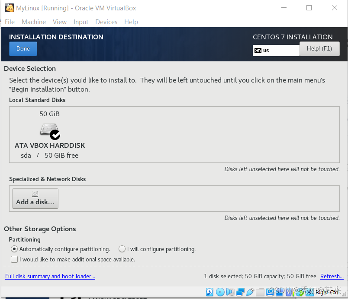Click the 'sda / 50 GiB free' text
348x299 pixels.
(49, 155)
